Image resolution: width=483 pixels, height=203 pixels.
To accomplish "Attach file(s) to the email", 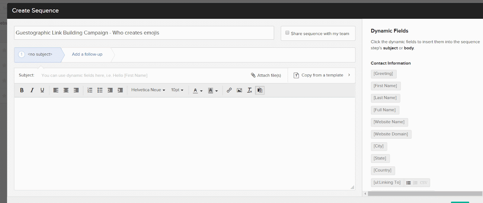I will pyautogui.click(x=266, y=75).
